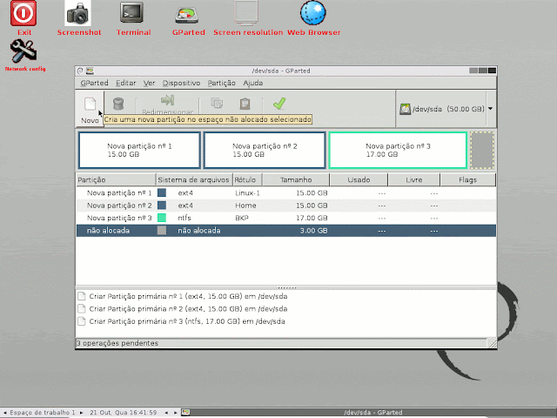Sort by the Partição column header
Viewport: 557px width, 418px height.
[x=116, y=180]
